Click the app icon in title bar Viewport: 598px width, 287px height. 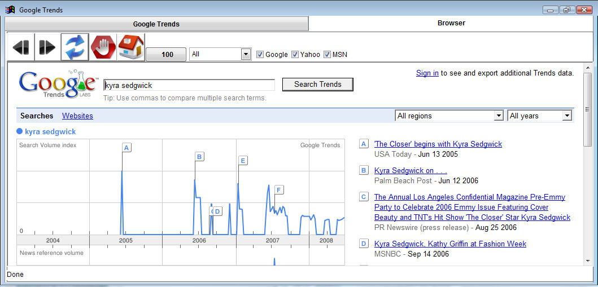pyautogui.click(x=10, y=10)
